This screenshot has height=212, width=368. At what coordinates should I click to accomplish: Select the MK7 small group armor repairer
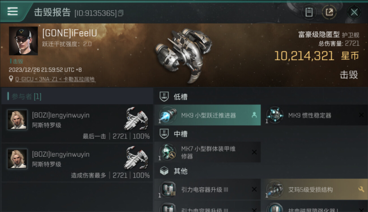click(207, 152)
